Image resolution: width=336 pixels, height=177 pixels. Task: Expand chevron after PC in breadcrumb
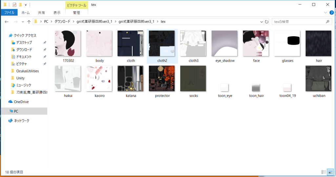click(52, 22)
